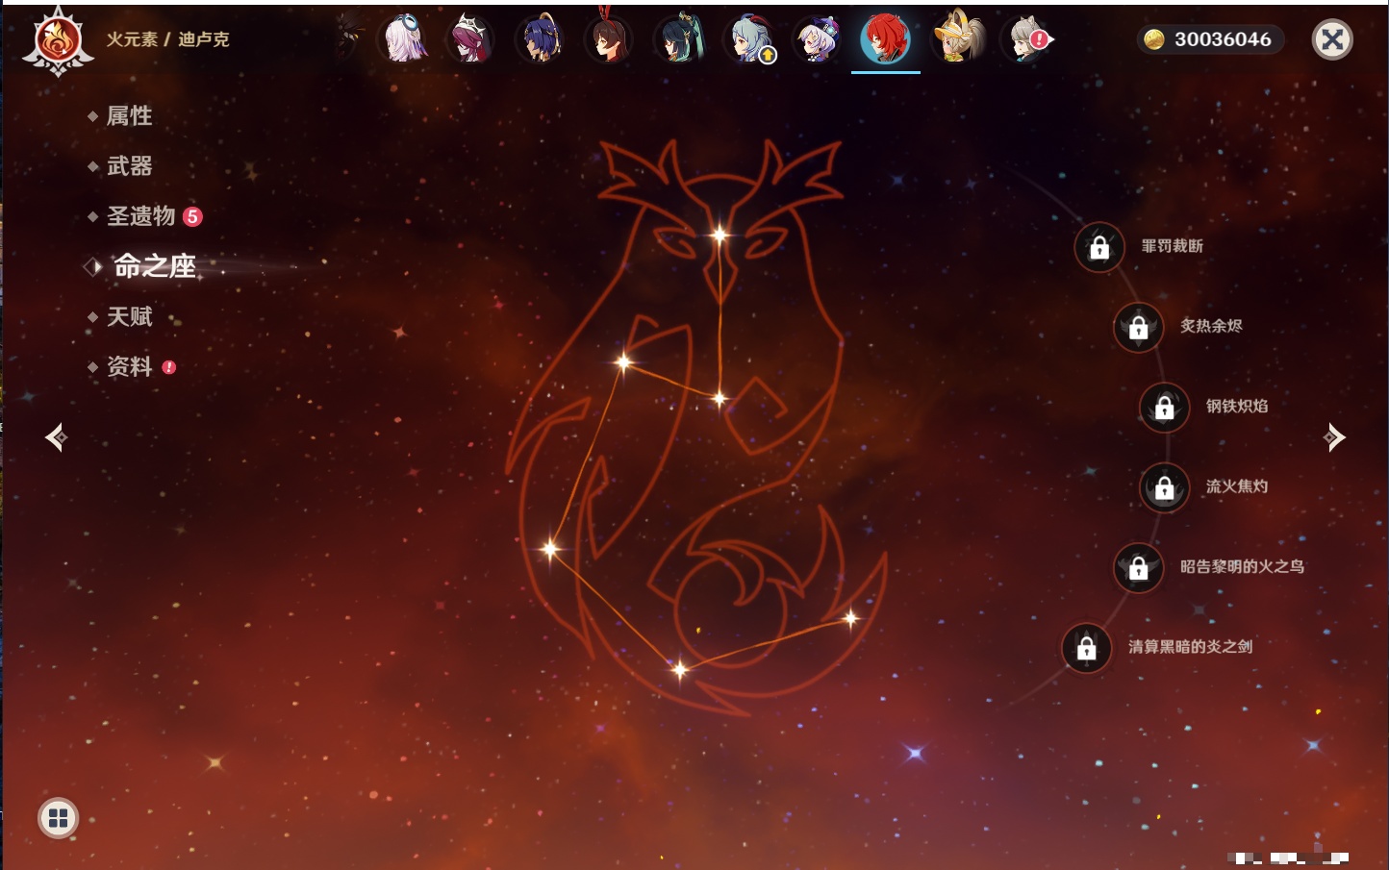1389x870 pixels.
Task: Select the 命之座 constellation tab
Action: tap(154, 266)
